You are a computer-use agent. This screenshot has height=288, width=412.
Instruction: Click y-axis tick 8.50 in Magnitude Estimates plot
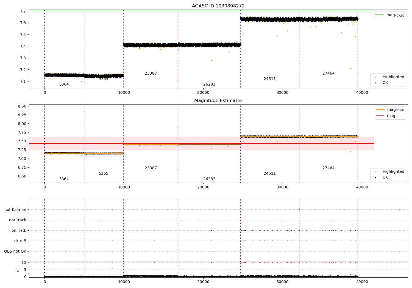coord(22,106)
